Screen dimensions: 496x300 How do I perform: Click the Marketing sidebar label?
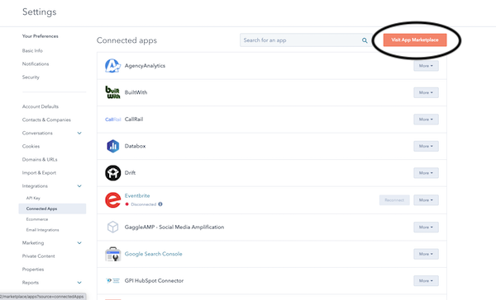pyautogui.click(x=33, y=243)
